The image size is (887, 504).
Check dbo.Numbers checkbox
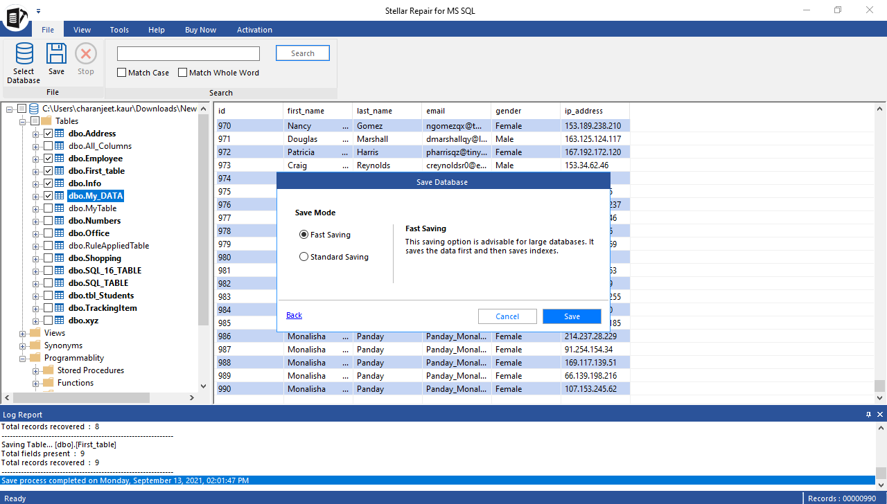[x=48, y=221]
